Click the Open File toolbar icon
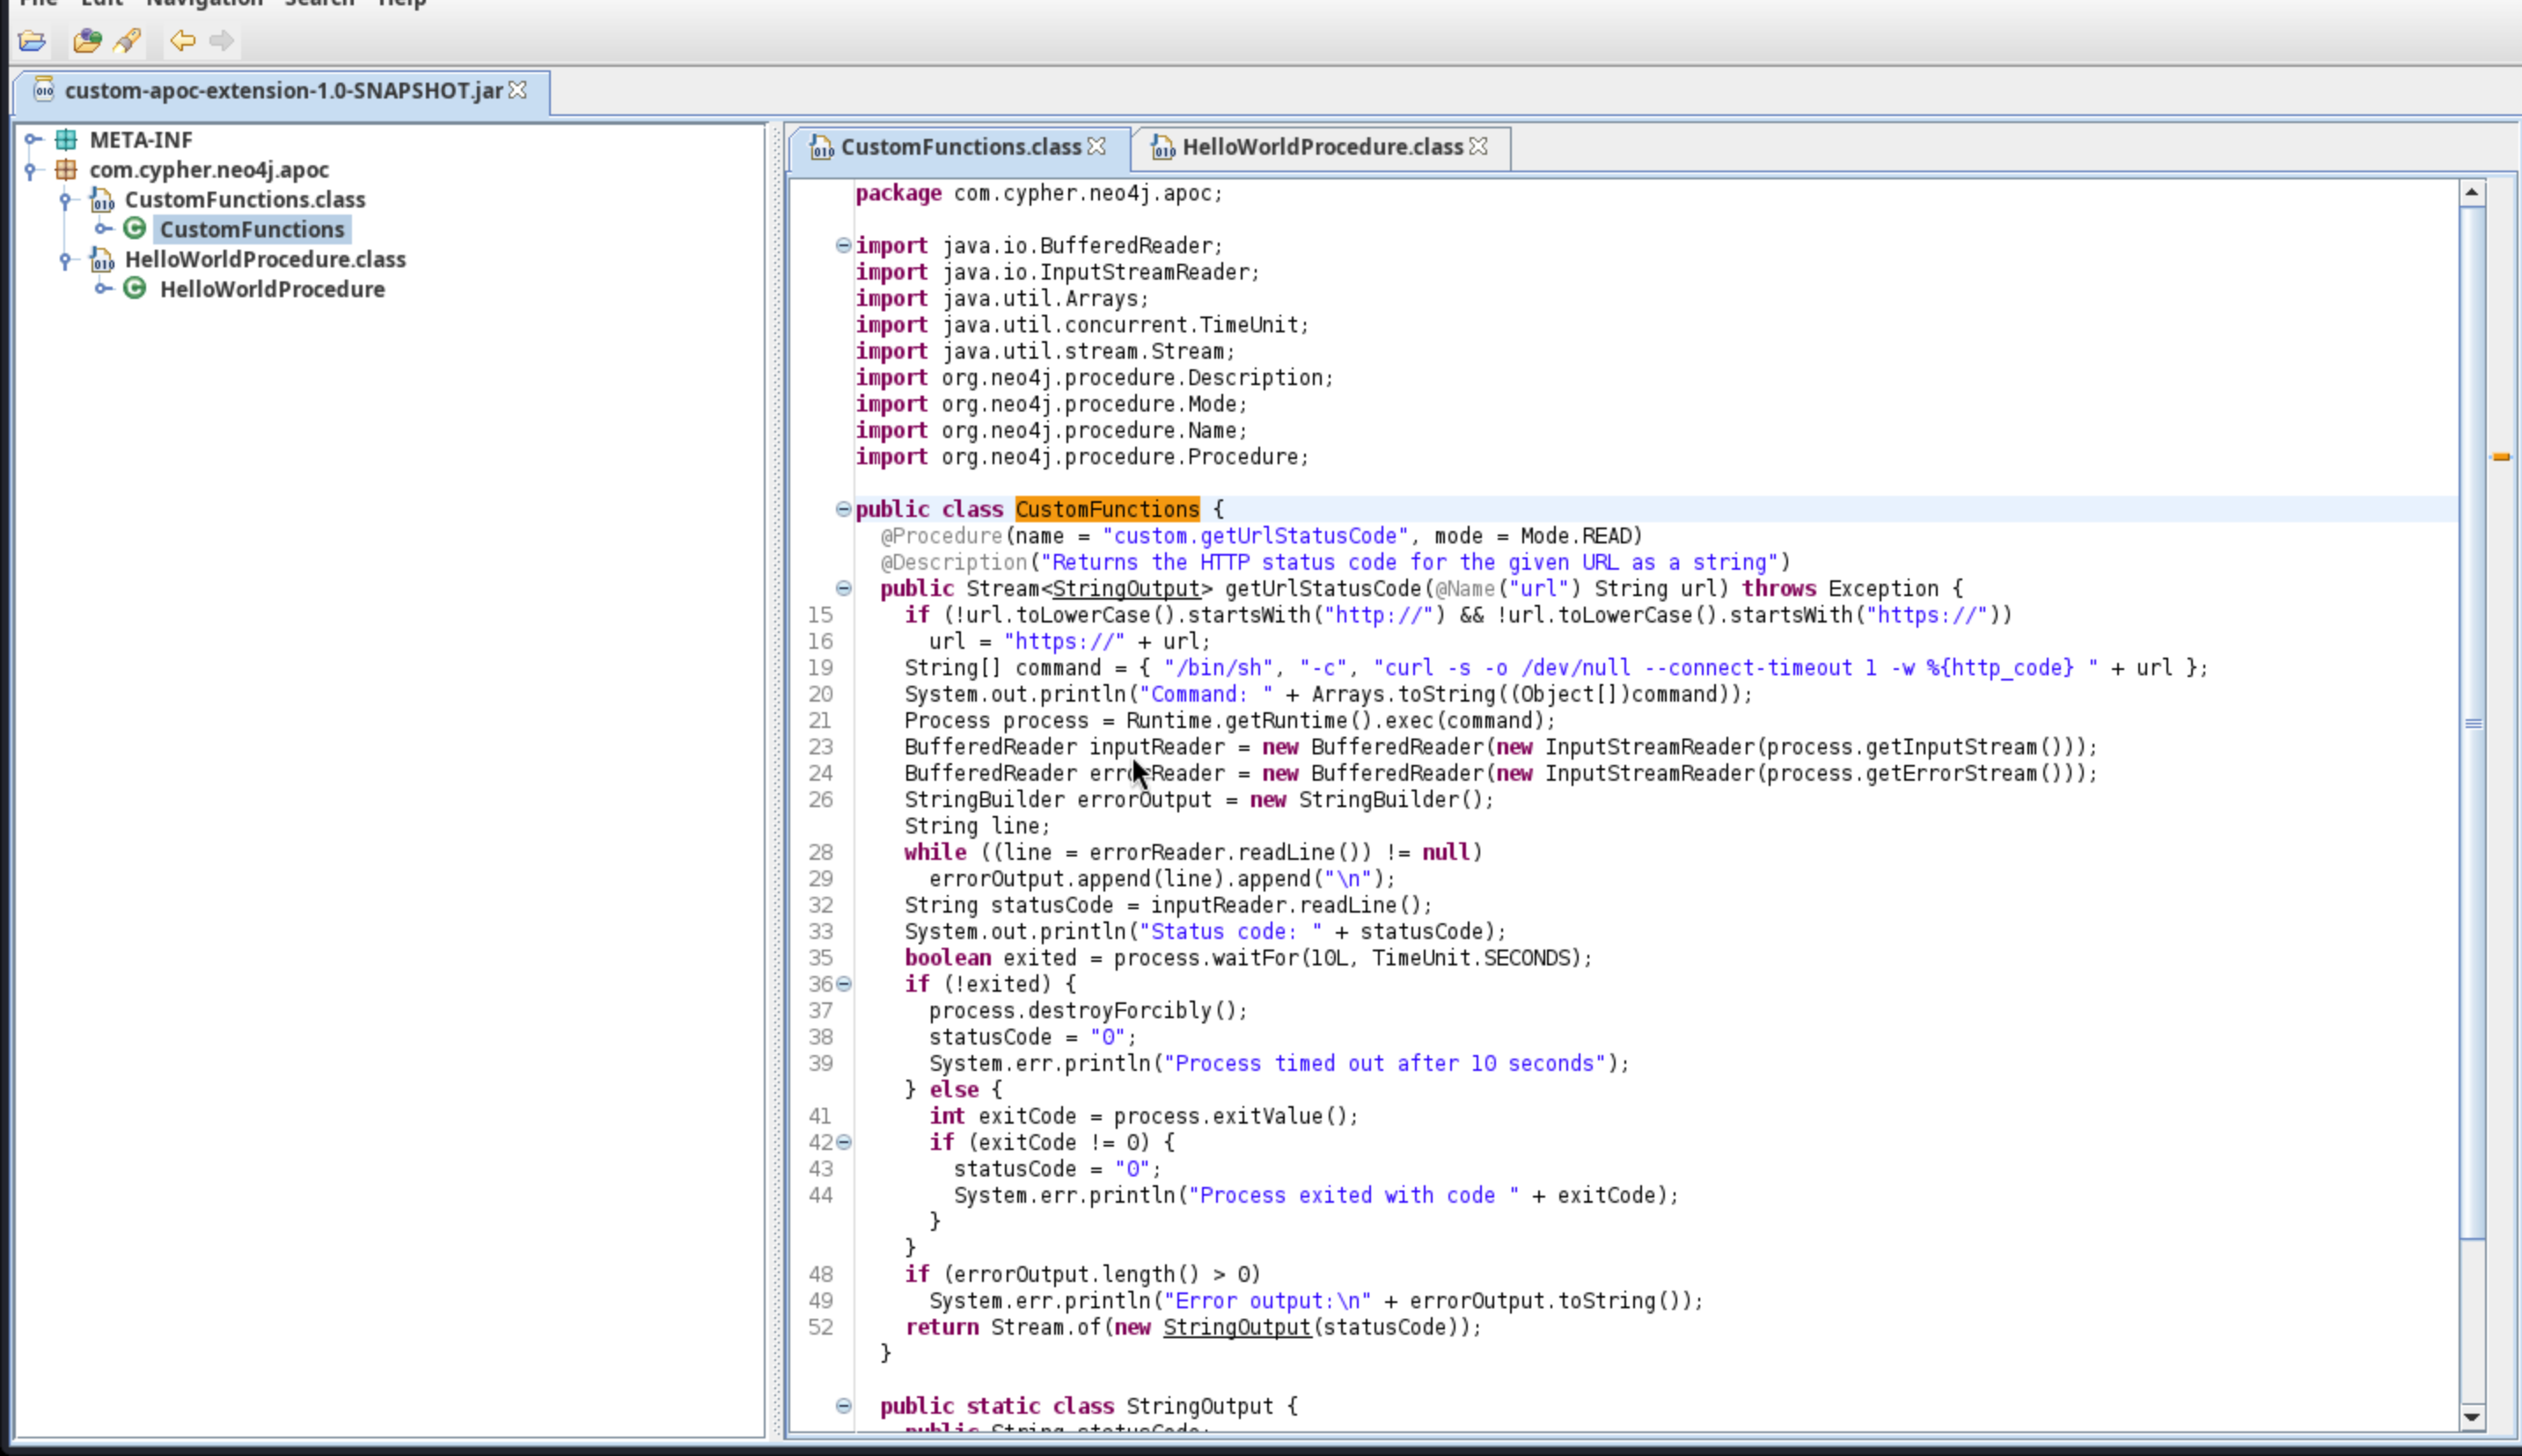The height and width of the screenshot is (1456, 2522). 32,41
